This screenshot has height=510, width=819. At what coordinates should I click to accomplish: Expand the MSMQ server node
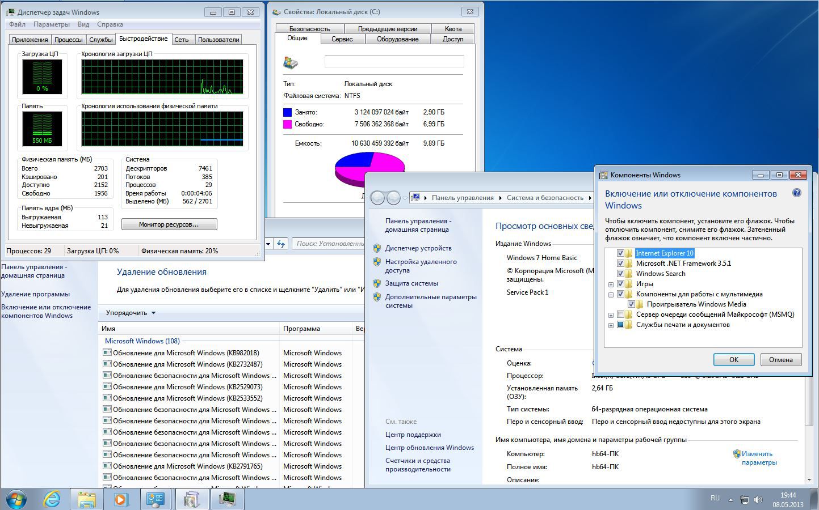pos(611,315)
